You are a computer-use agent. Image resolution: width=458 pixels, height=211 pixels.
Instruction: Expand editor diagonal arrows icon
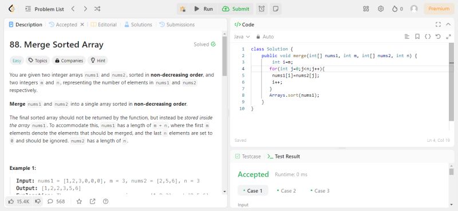click(x=448, y=37)
